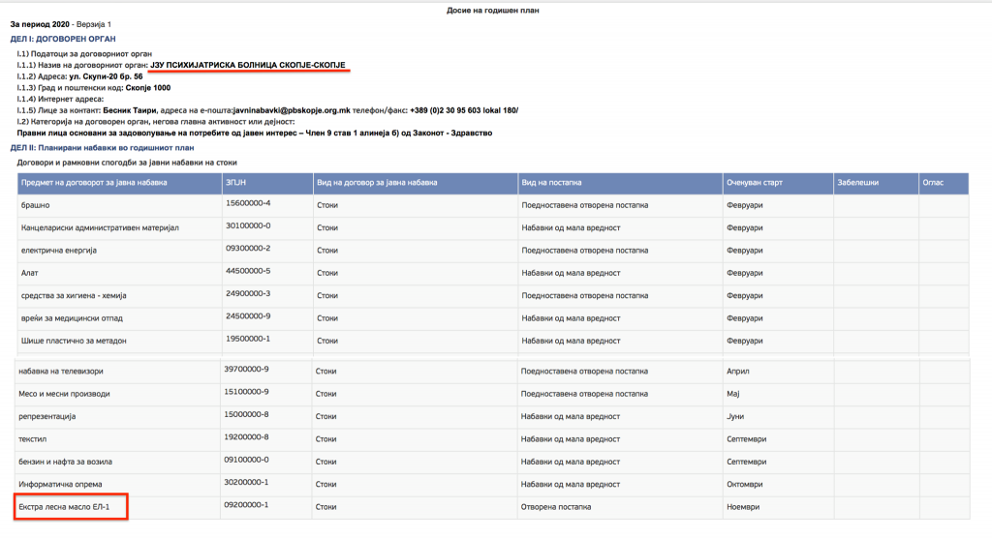
Task: Click the address 'ул. Скупи-20 бр. 56'
Action: (106, 75)
